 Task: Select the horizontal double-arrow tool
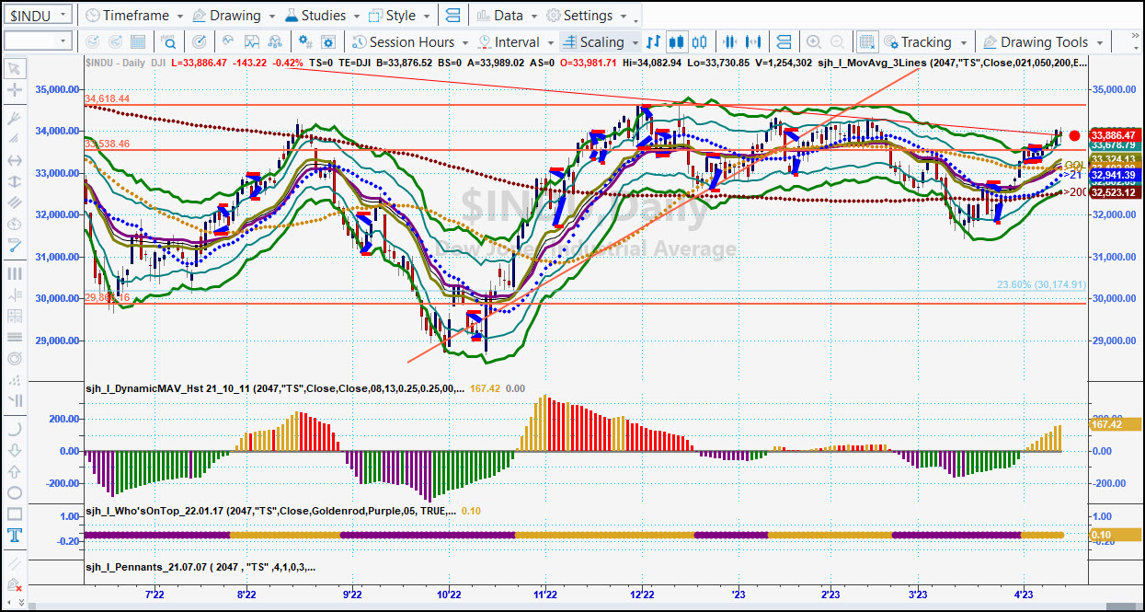point(14,160)
